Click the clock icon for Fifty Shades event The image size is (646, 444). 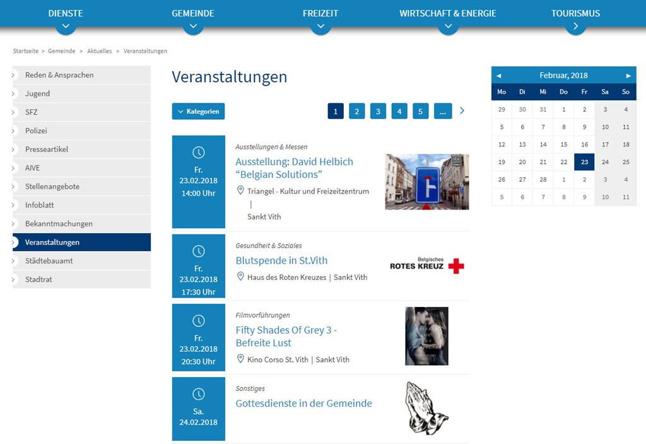coord(199,321)
